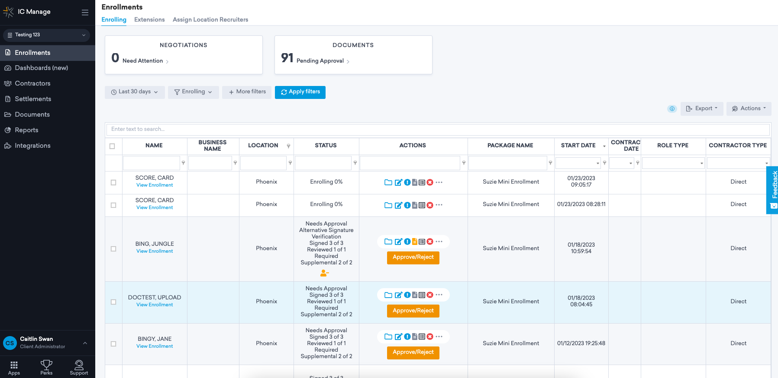Select the BING, JUNGLE row checkbox
This screenshot has height=378, width=778.
pyautogui.click(x=113, y=249)
